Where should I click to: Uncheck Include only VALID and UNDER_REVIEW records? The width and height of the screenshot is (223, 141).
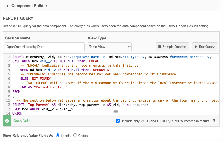(x=118, y=121)
